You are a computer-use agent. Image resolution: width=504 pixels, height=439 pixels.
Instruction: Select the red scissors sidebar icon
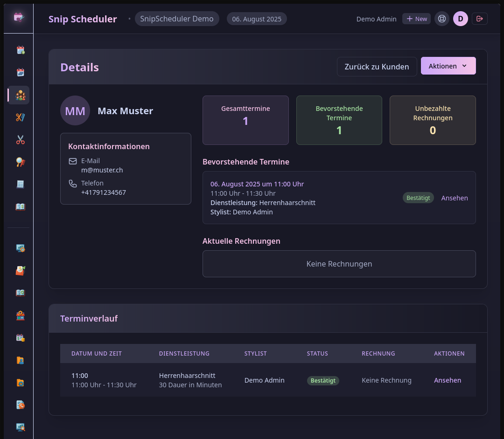[20, 139]
